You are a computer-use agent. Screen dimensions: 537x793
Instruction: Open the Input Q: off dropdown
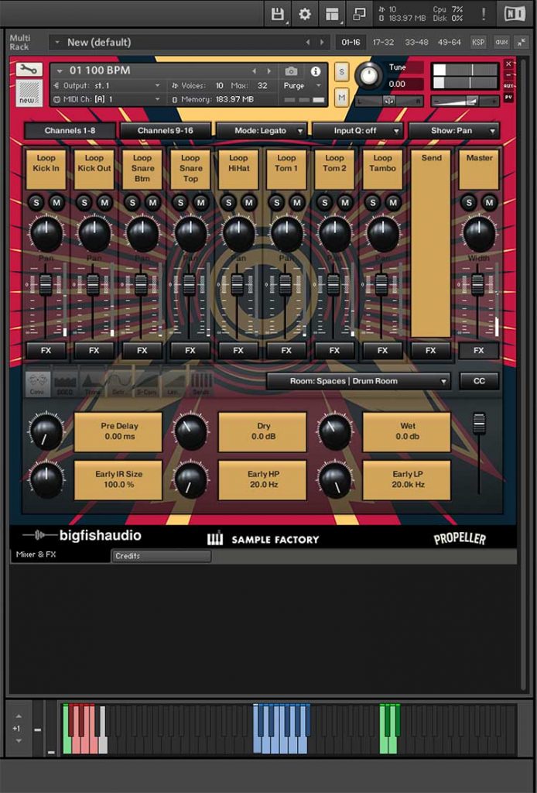click(x=357, y=130)
